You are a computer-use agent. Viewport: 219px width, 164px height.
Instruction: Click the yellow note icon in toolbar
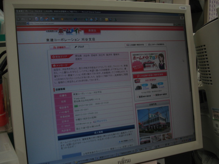[x=106, y=19]
